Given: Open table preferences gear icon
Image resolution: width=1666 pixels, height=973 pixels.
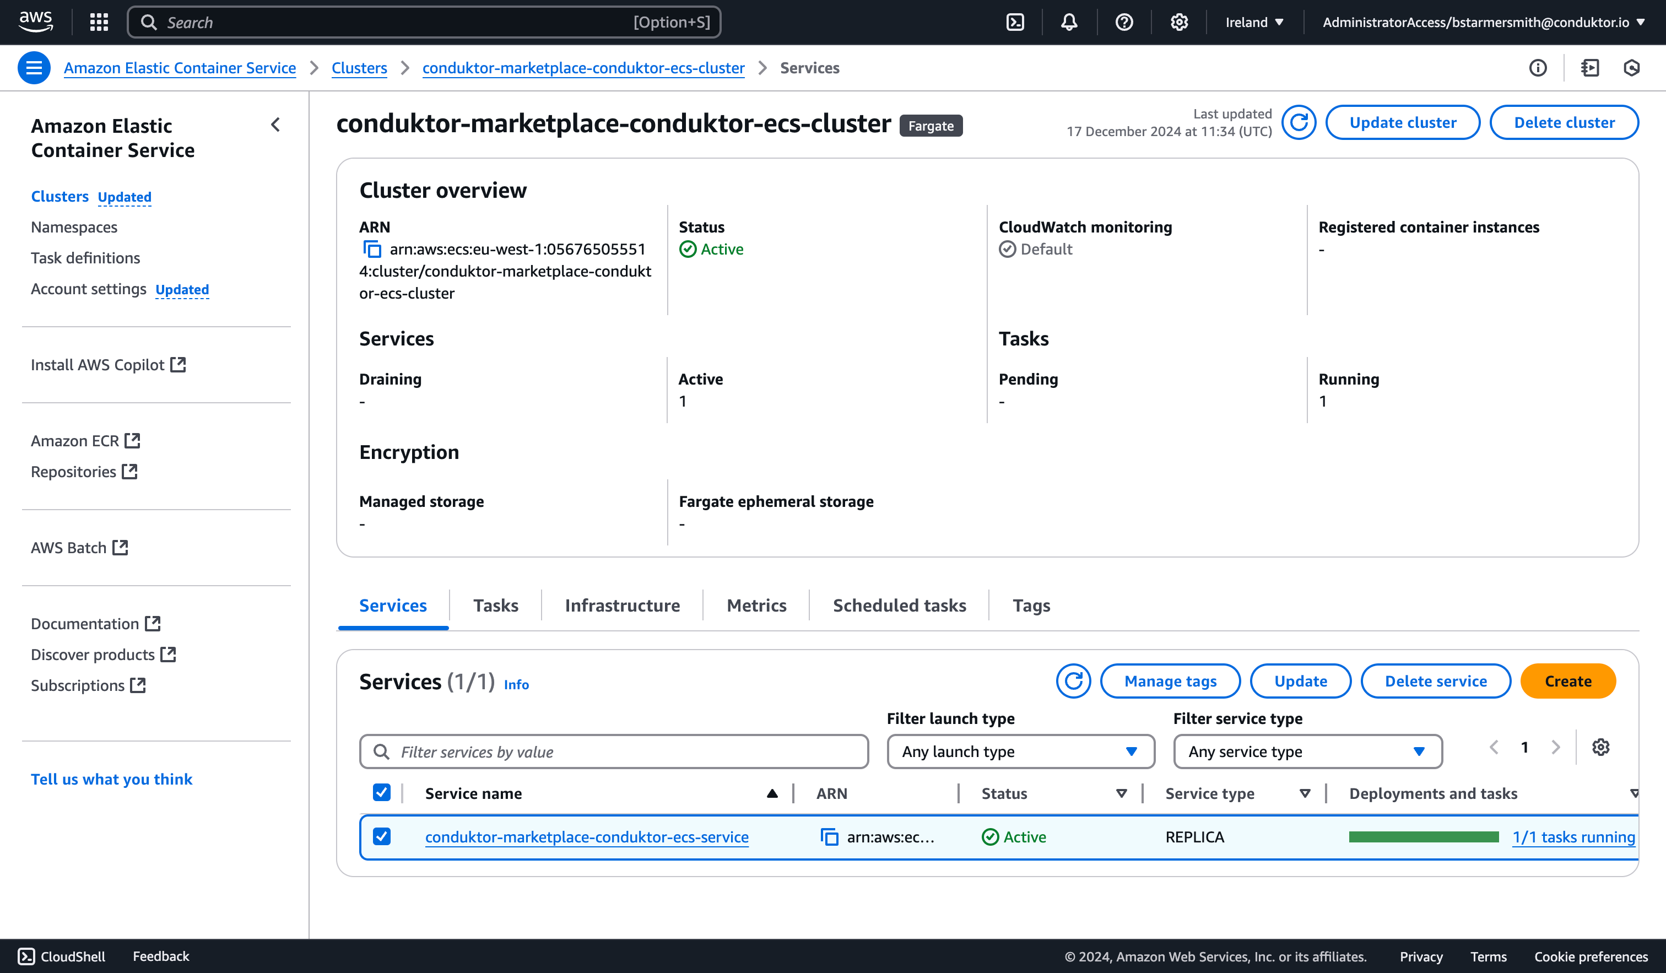Looking at the screenshot, I should pos(1600,748).
